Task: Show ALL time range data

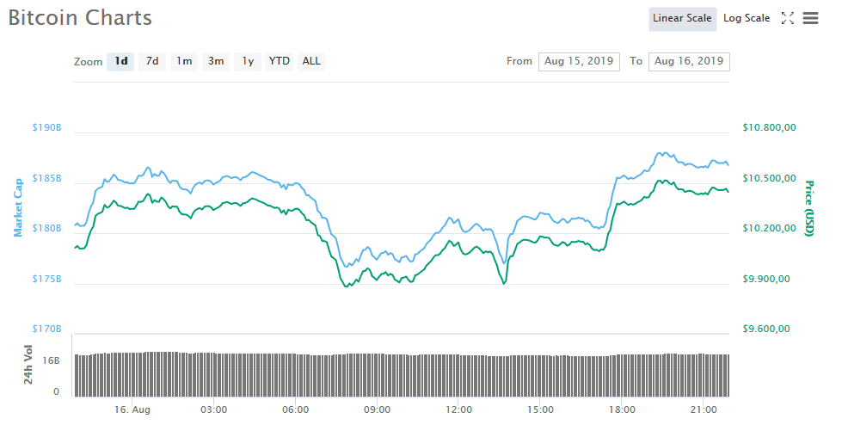Action: 311,61
